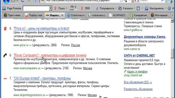Image resolution: width=175 pixels, height=98 pixels.
Task: Switch to the Подбор слов tab
Action: point(34,15)
